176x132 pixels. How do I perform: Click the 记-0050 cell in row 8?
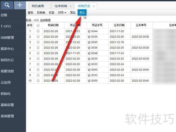click(93, 70)
